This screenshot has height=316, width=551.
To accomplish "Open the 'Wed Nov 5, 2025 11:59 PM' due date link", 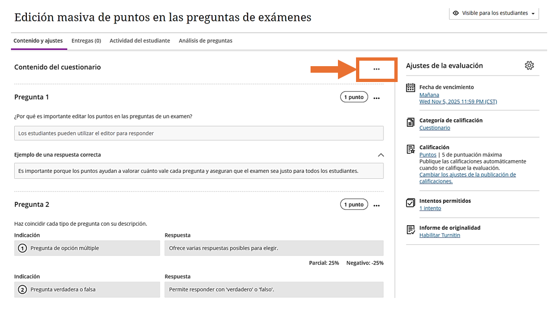I will coord(458,102).
